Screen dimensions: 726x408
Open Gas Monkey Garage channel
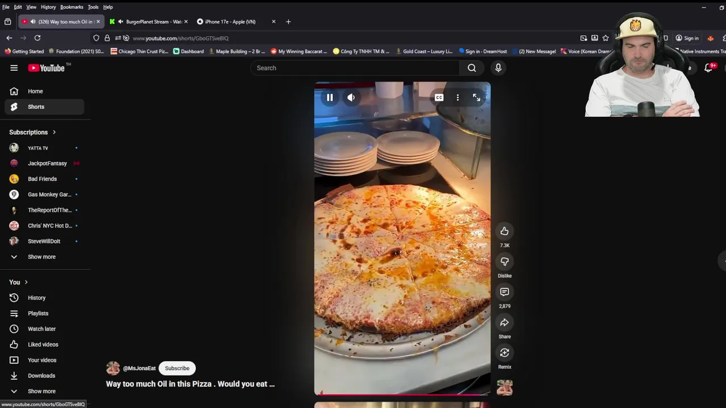(x=44, y=194)
